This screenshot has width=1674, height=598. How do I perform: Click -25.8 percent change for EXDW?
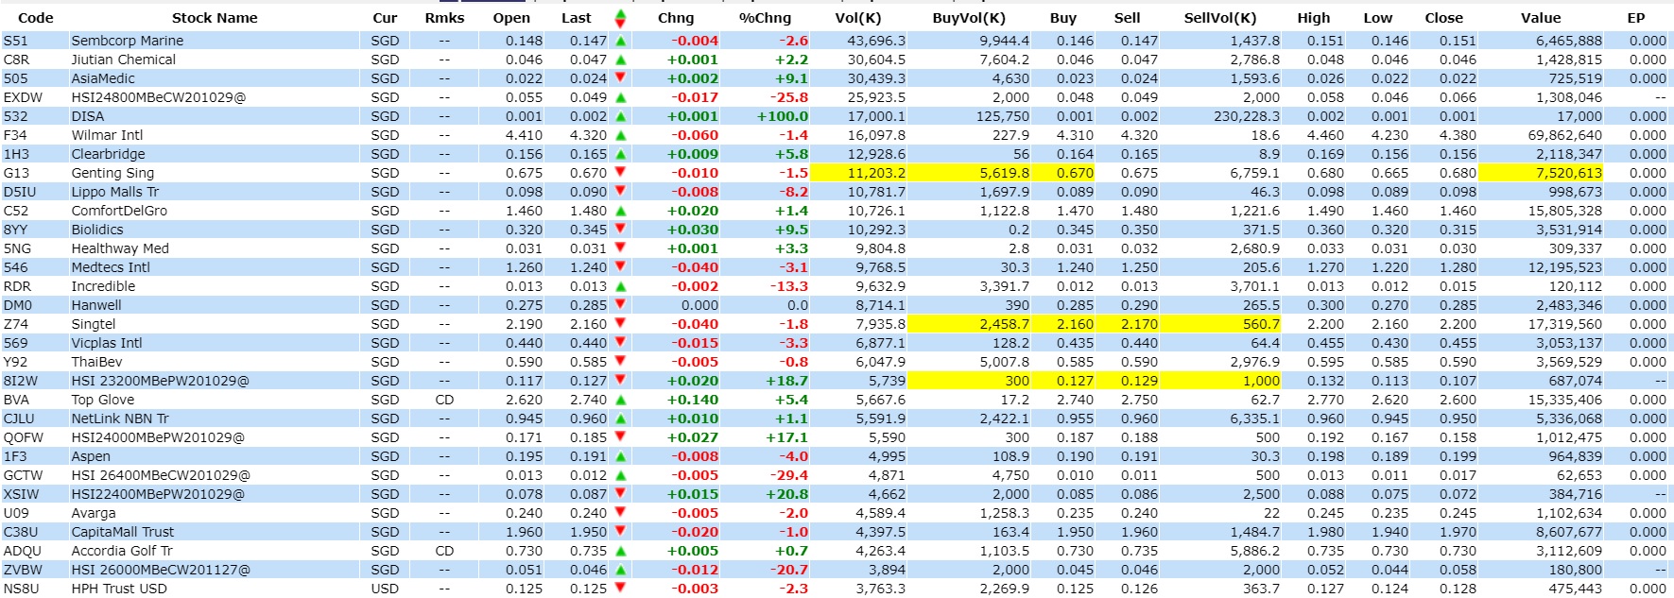(x=788, y=97)
